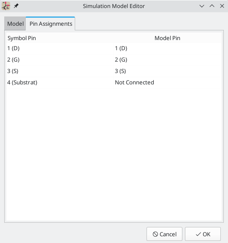Open model pin 3 (S) assignment cell
This screenshot has width=228, height=243.
[x=168, y=71]
